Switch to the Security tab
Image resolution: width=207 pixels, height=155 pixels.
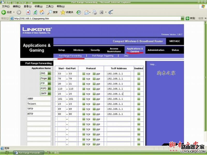coord(95,50)
